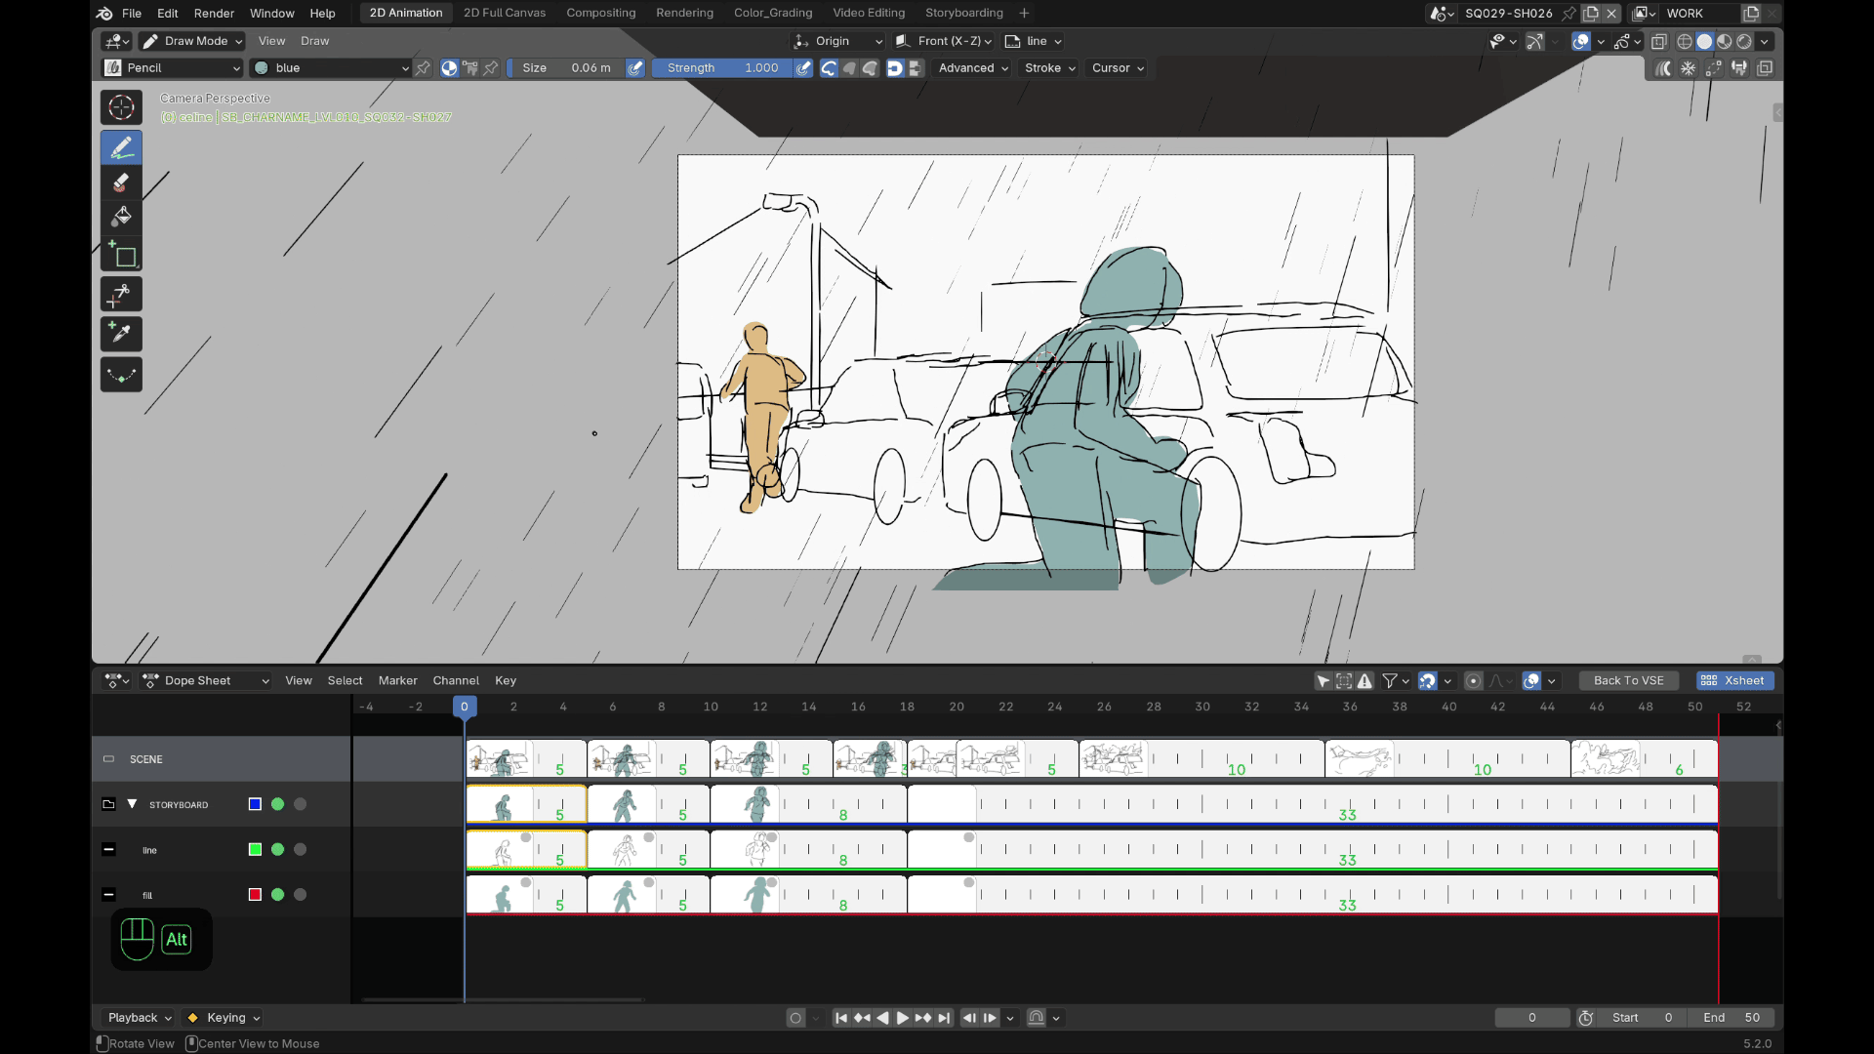Click the onion skin icon in viewport header
Viewport: 1874px width, 1054px height.
pyautogui.click(x=1663, y=68)
